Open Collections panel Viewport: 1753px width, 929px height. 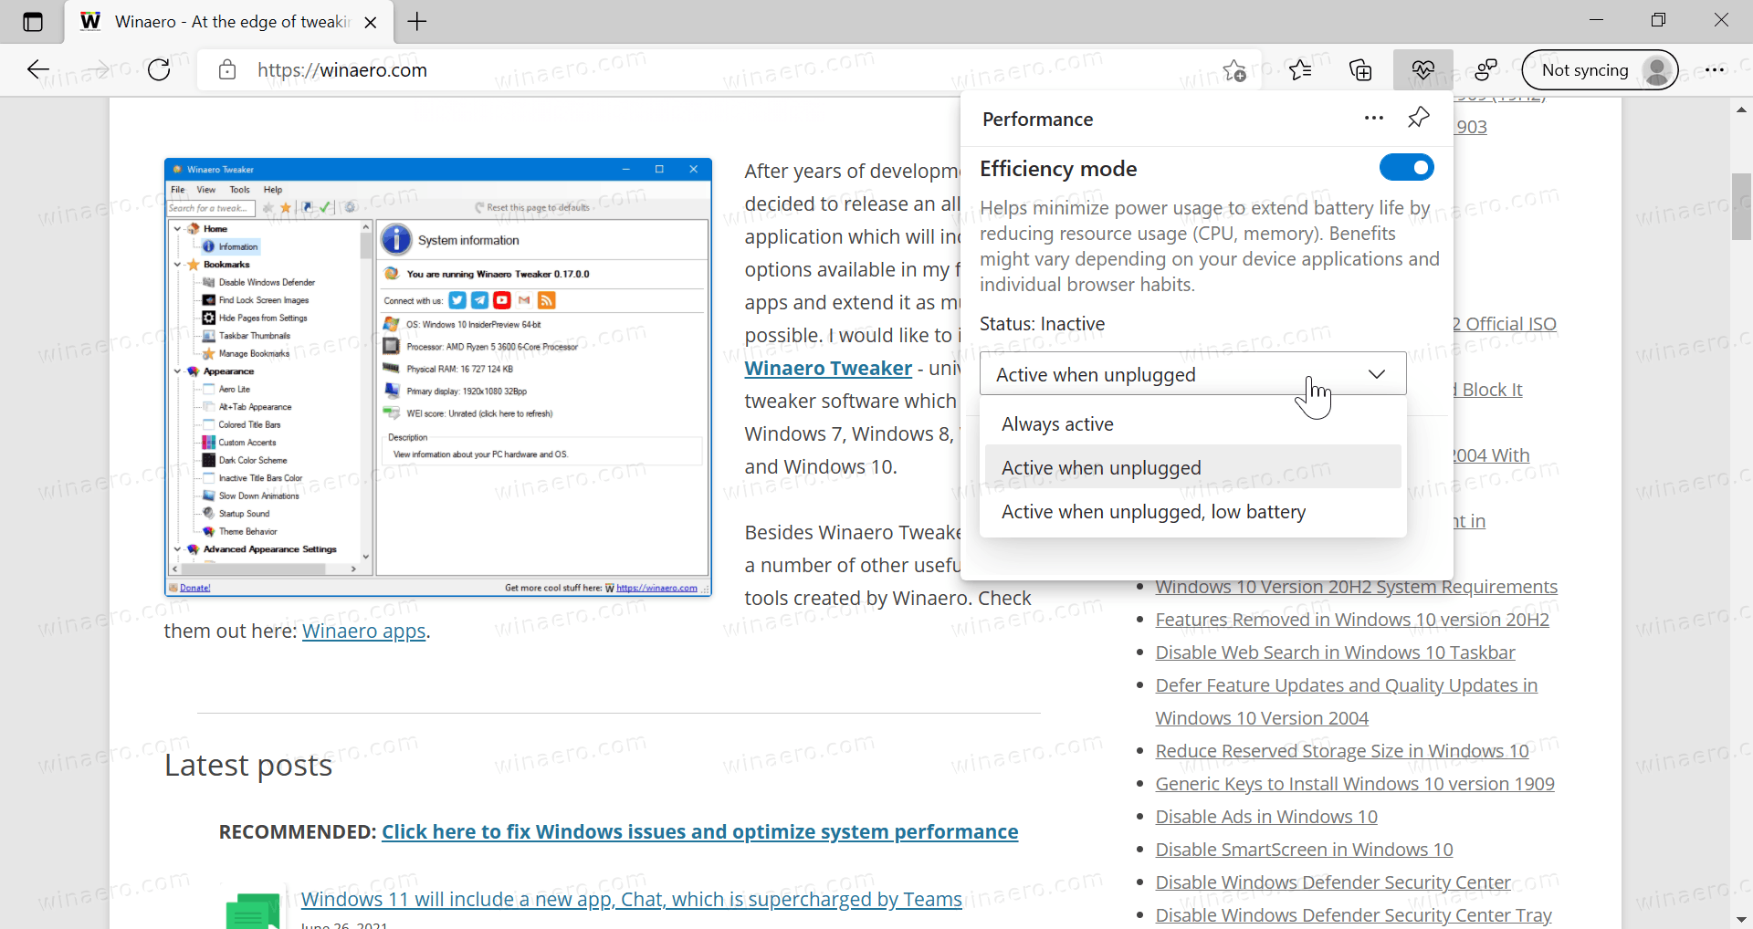click(x=1360, y=70)
